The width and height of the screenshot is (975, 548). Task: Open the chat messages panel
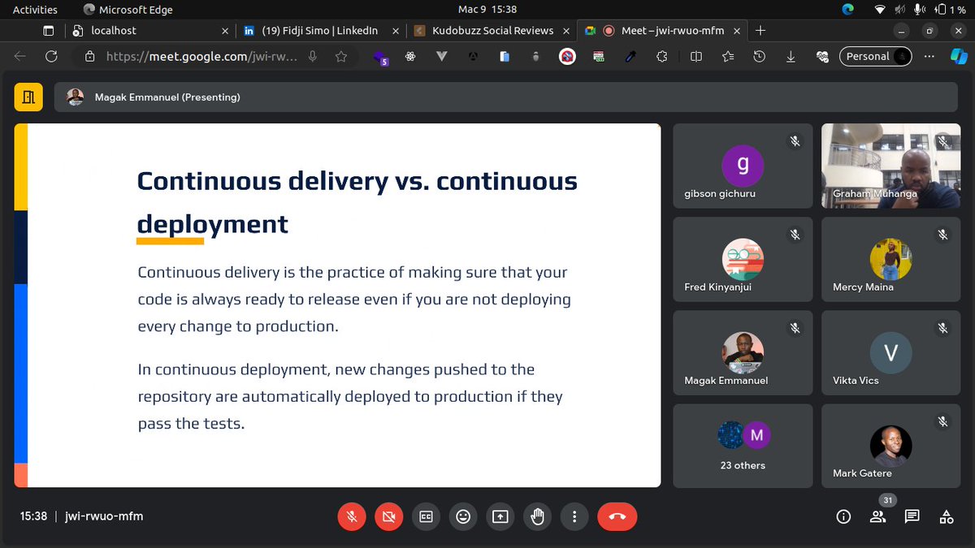pyautogui.click(x=912, y=516)
